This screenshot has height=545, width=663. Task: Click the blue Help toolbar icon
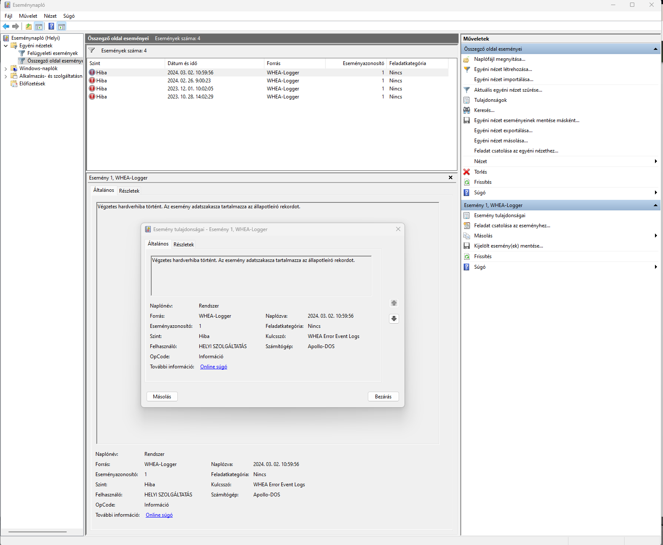point(51,26)
